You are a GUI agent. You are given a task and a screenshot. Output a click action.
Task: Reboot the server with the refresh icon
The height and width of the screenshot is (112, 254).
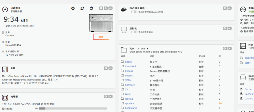82,8
